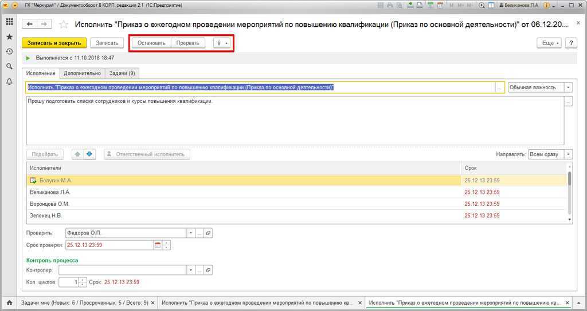The height and width of the screenshot is (311, 587).
Task: Select performer row Воронцова О.М.
Action: [x=50, y=204]
